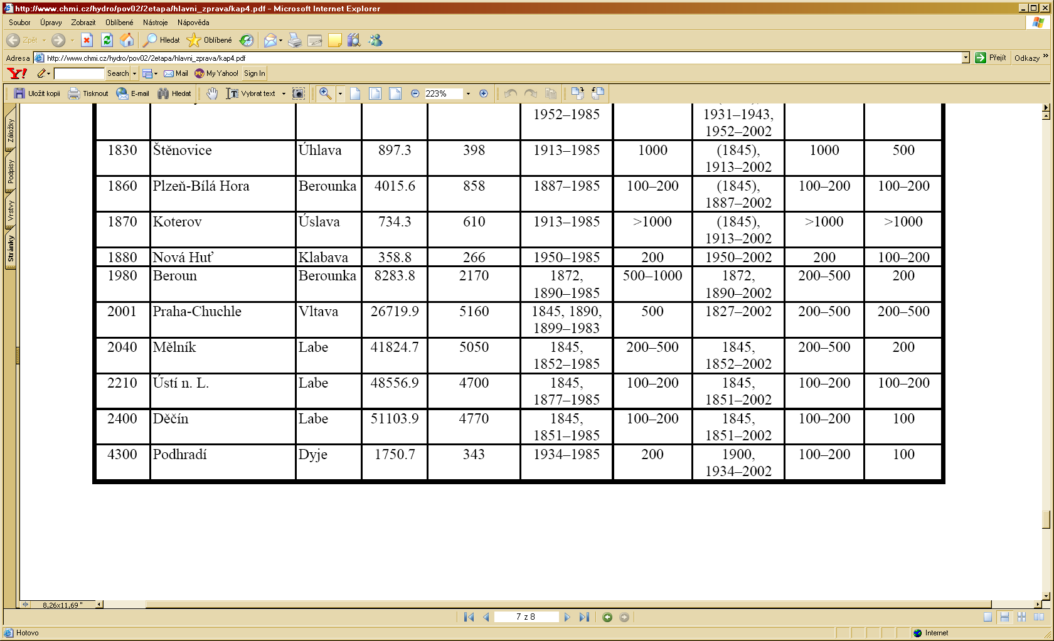
Task: Click the PDF toolbar E-mail button
Action: point(132,93)
